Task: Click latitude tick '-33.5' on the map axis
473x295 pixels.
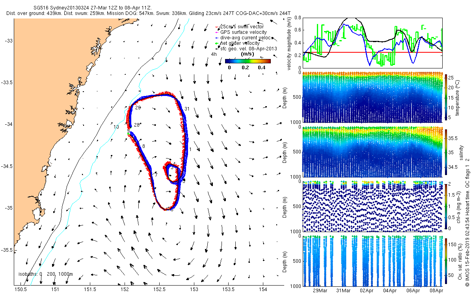Action: (7, 83)
